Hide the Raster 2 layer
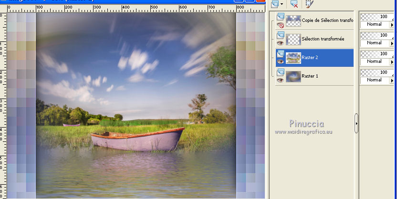This screenshot has height=199, width=397. [x=280, y=61]
